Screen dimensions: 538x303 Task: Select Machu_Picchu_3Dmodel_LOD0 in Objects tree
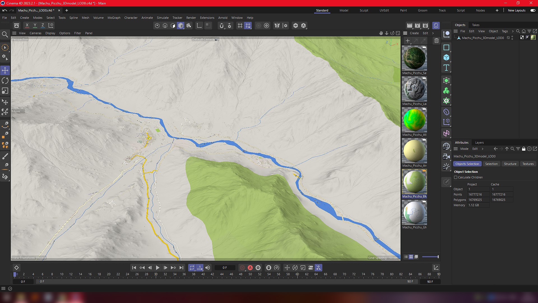coord(483,38)
